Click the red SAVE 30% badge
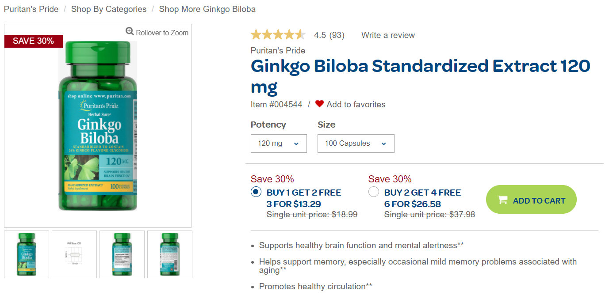The image size is (613, 295). (34, 41)
